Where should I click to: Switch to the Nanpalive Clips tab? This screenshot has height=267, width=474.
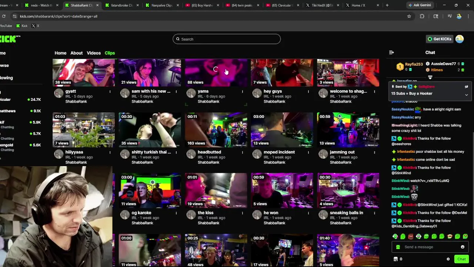161,5
